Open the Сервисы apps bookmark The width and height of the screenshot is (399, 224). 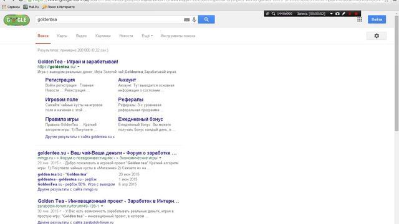pyautogui.click(x=11, y=7)
